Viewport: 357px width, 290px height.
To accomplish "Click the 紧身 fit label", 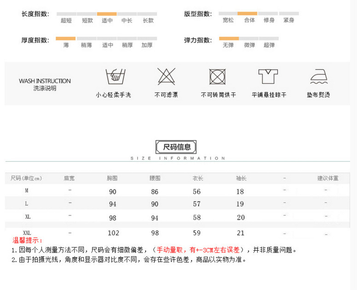I will tap(289, 20).
